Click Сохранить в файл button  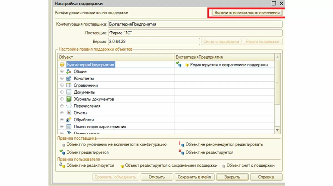[194, 177]
